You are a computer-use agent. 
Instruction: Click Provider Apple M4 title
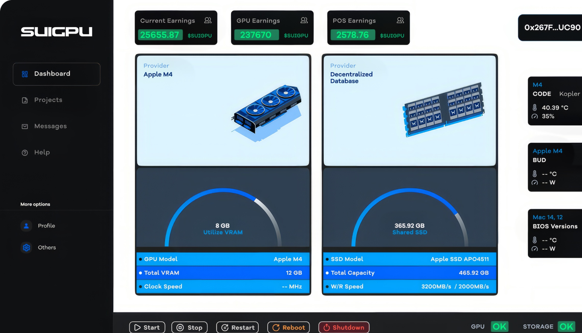[158, 70]
